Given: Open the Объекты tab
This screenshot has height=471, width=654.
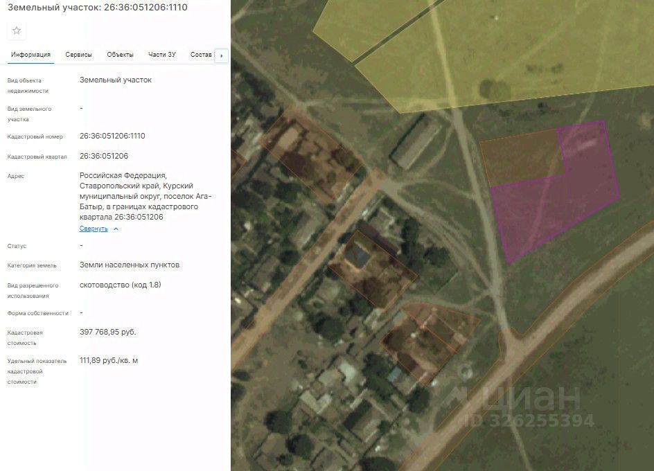Looking at the screenshot, I should [x=120, y=55].
